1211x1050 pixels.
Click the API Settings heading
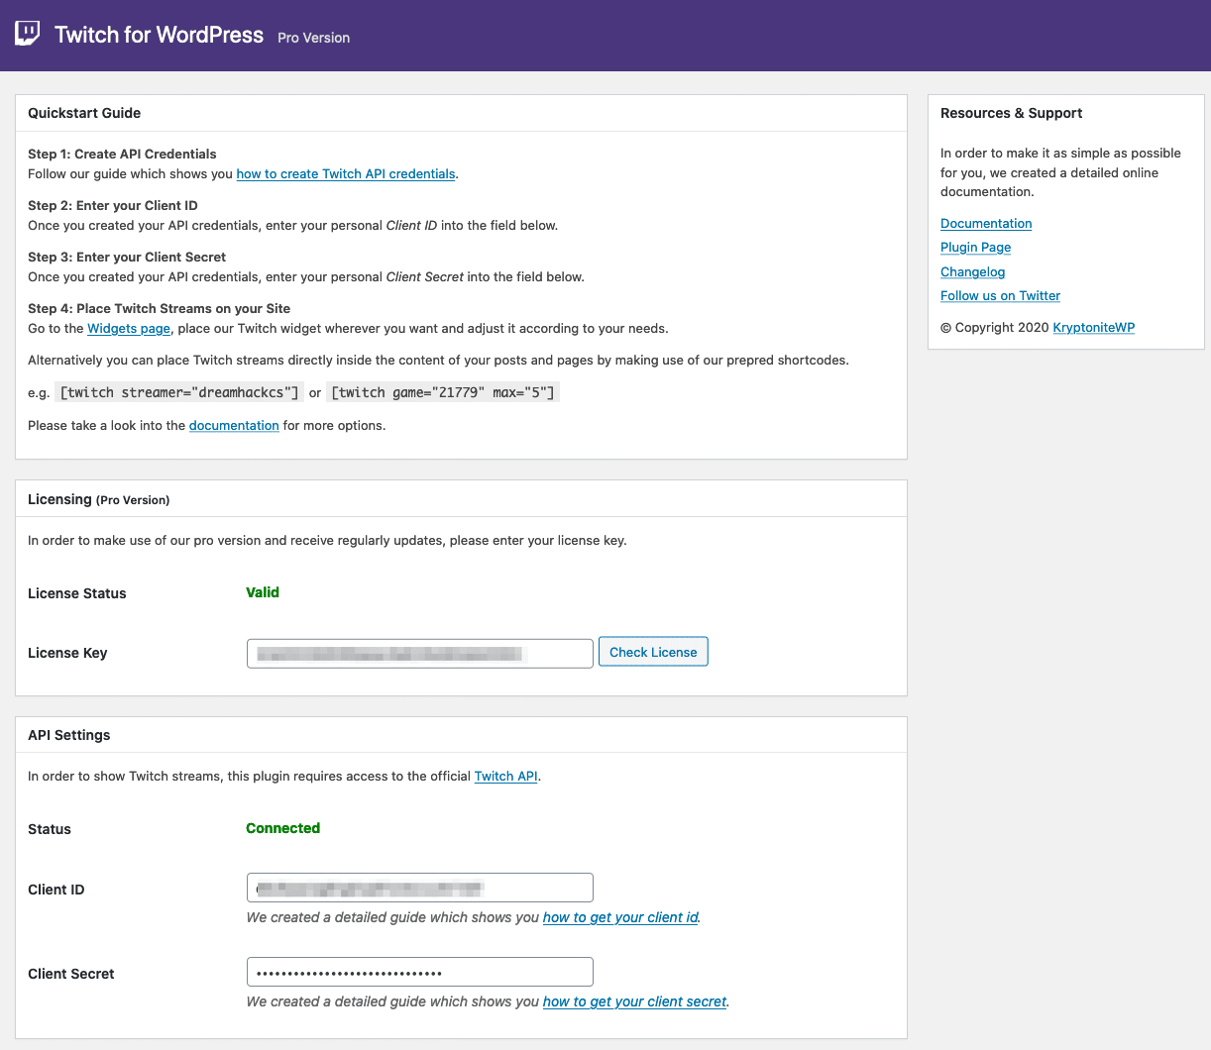click(x=69, y=735)
